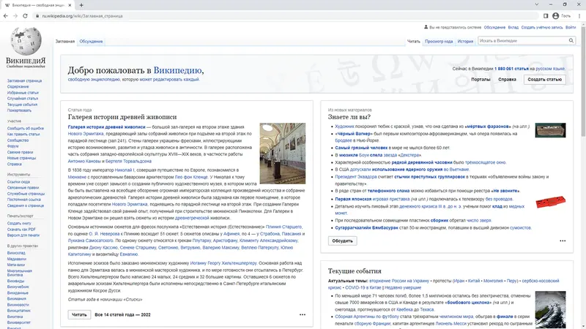Screen dimensions: 586x329
Task: Open the Chrome three-dot menu
Action: (x=579, y=15)
